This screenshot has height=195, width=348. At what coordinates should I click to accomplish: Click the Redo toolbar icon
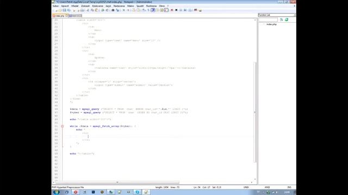(x=107, y=10)
